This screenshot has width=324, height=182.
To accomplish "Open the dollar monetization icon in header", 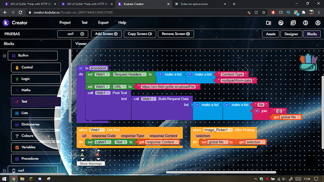I will point(305,23).
